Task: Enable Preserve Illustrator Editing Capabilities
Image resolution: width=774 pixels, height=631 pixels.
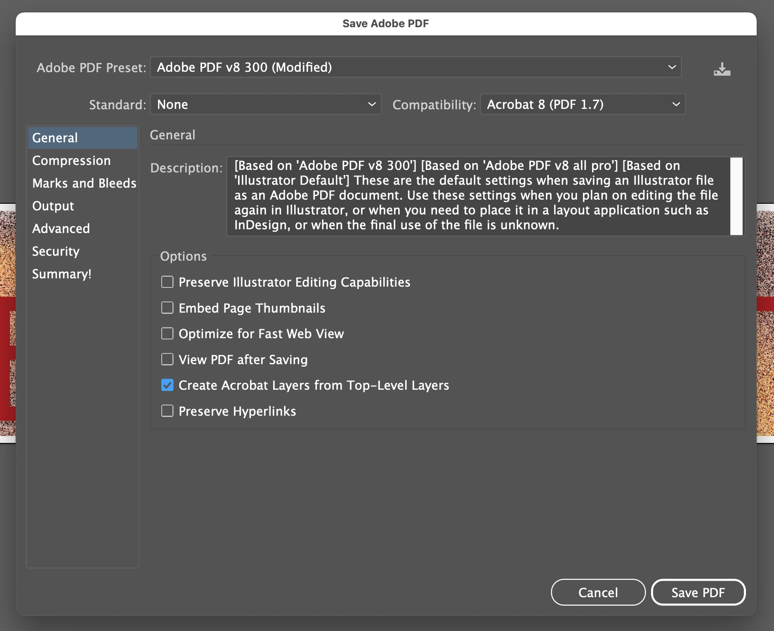Action: (x=167, y=282)
